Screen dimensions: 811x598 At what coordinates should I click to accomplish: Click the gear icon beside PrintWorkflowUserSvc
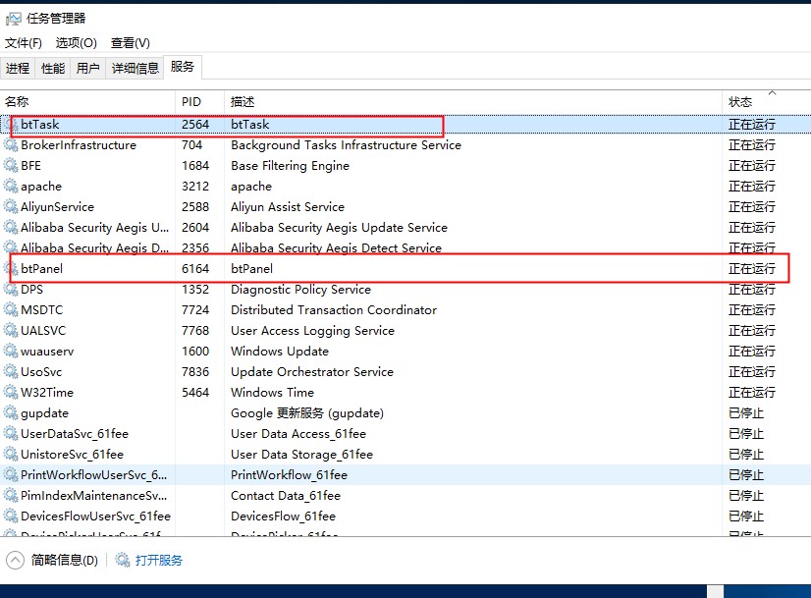(x=11, y=475)
